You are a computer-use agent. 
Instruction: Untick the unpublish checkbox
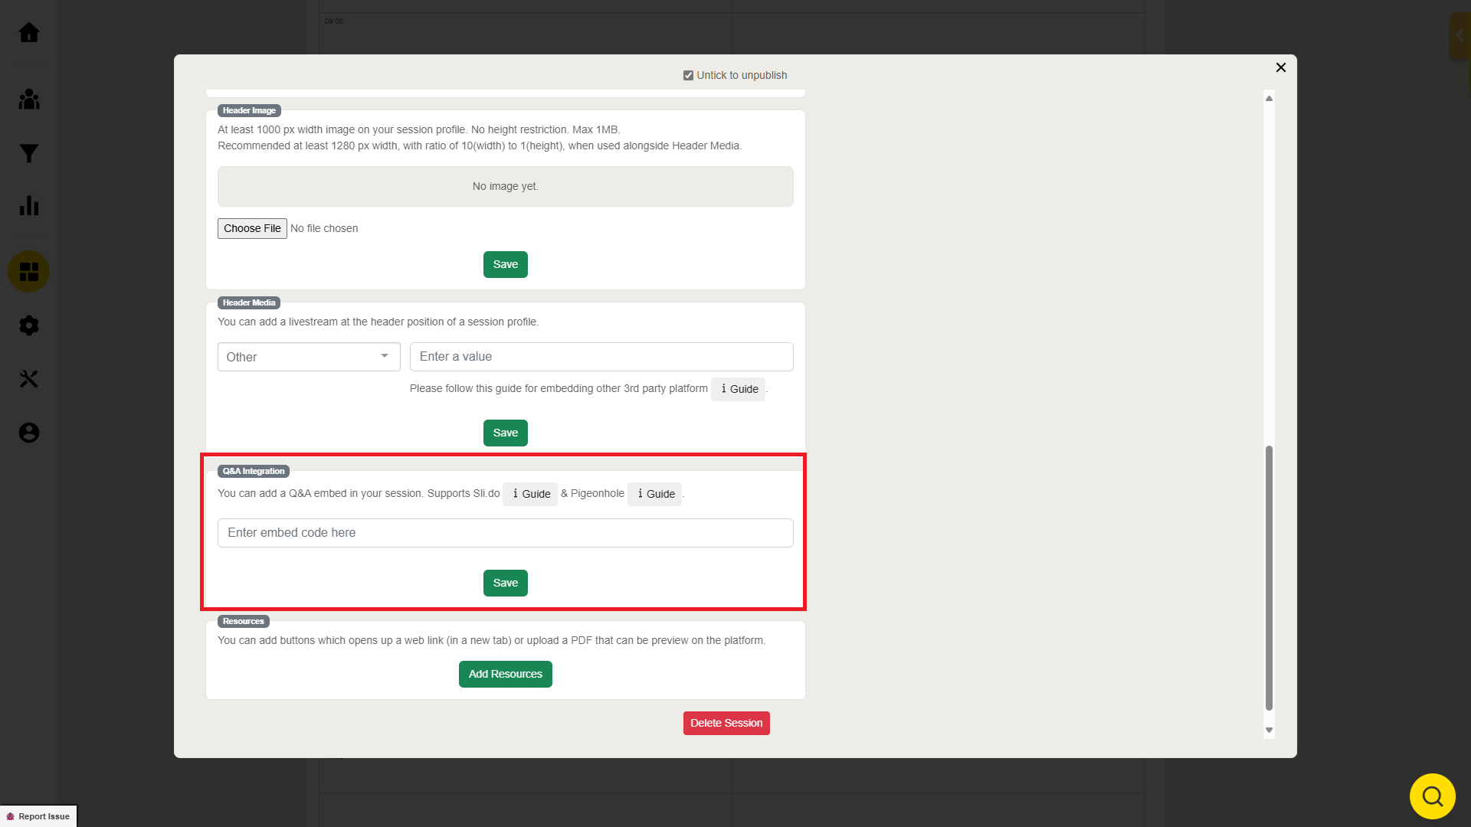coord(688,75)
